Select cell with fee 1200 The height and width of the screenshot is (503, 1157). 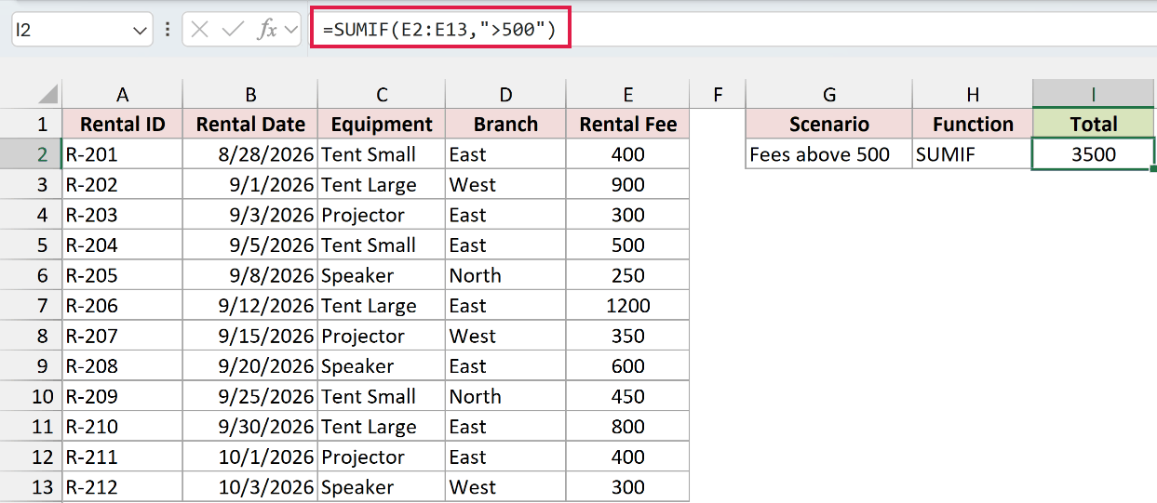628,306
